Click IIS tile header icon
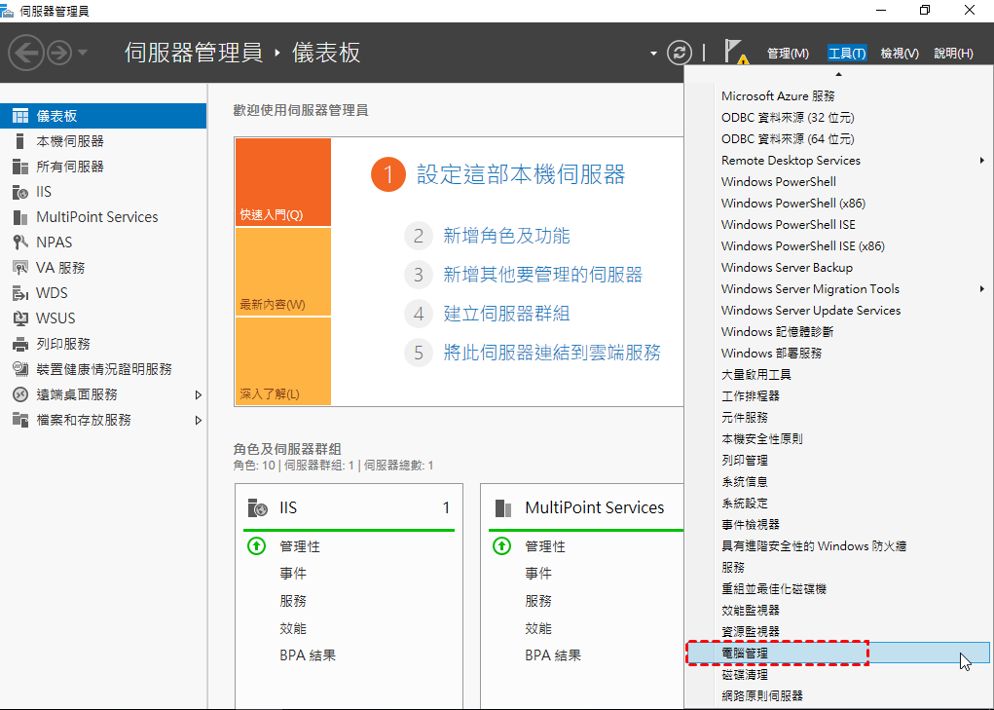The height and width of the screenshot is (710, 994). [x=257, y=507]
